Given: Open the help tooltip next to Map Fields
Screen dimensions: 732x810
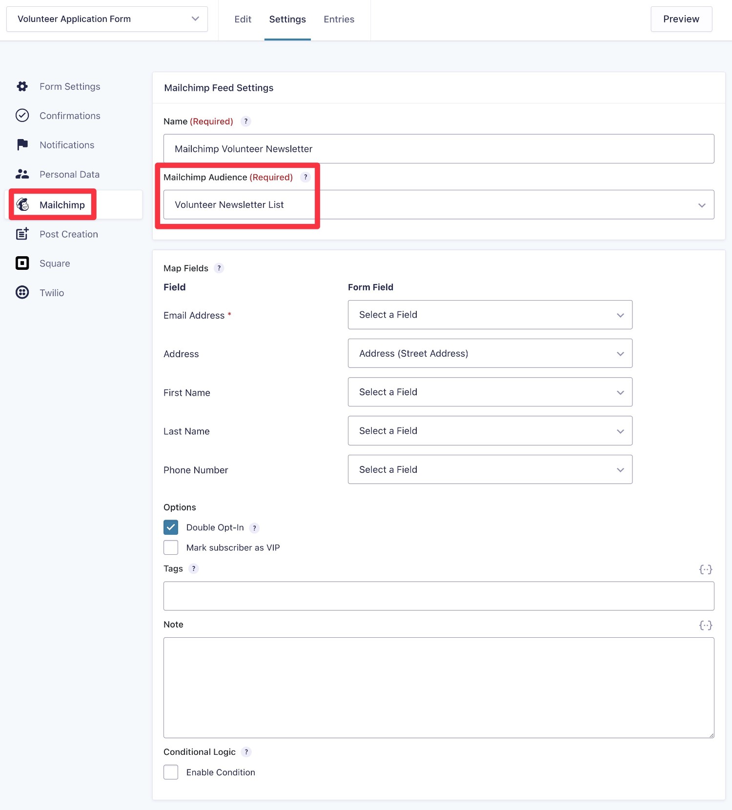Looking at the screenshot, I should (219, 268).
